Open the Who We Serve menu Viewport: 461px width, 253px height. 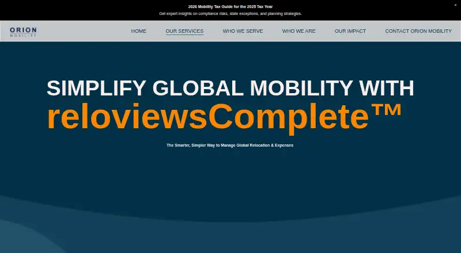(243, 31)
